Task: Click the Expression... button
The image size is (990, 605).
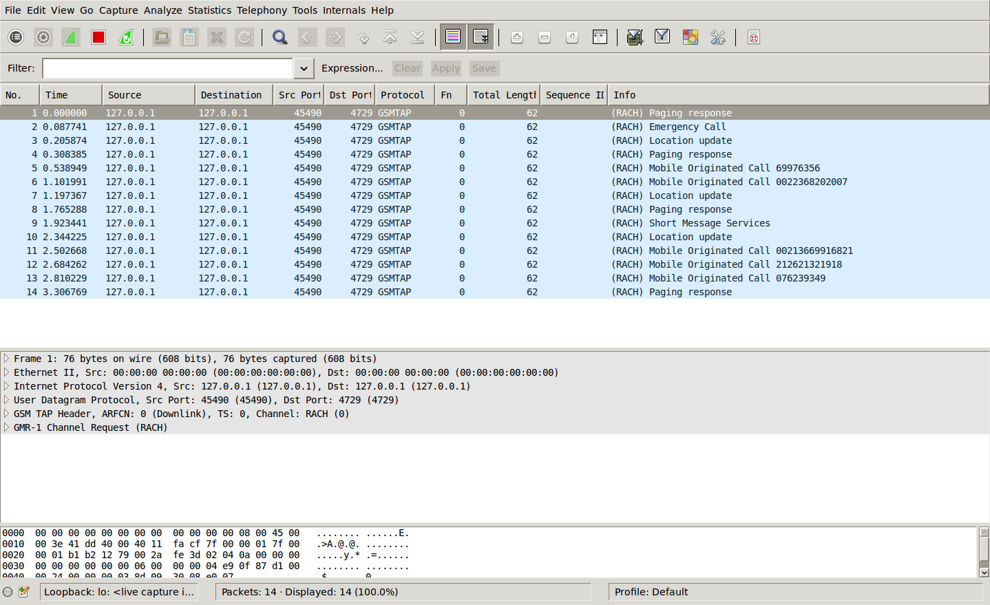Action: [352, 68]
